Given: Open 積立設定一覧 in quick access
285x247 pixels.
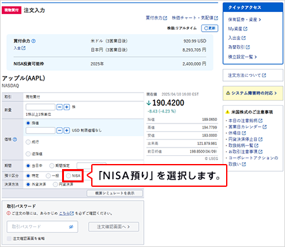Looking at the screenshot, I should [x=243, y=57].
